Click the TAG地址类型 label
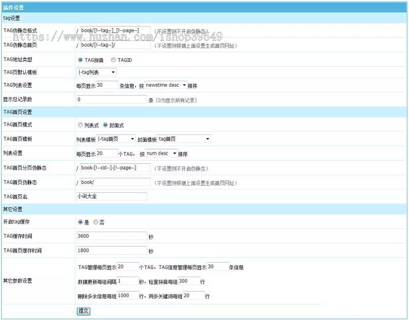The height and width of the screenshot is (320, 409). [x=17, y=59]
